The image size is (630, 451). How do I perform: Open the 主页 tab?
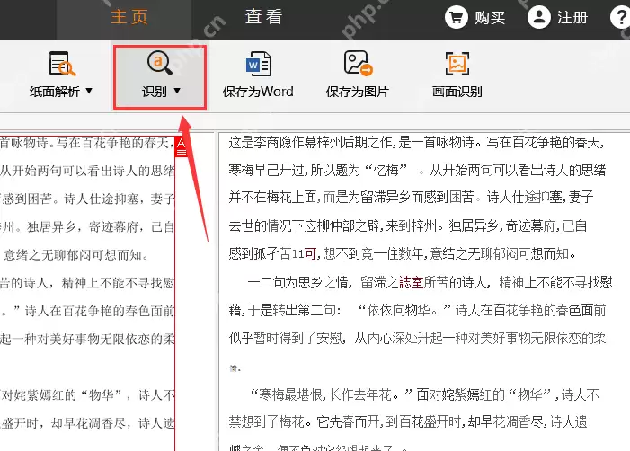coord(129,17)
